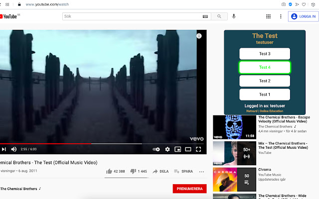Skip to the next video
Viewport: 319px width, 199px height.
click(4, 149)
